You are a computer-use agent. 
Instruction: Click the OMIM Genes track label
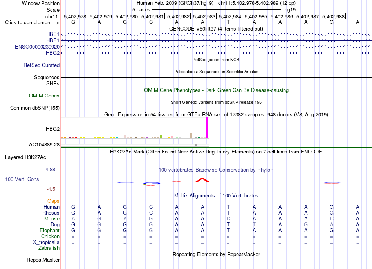(x=44, y=96)
